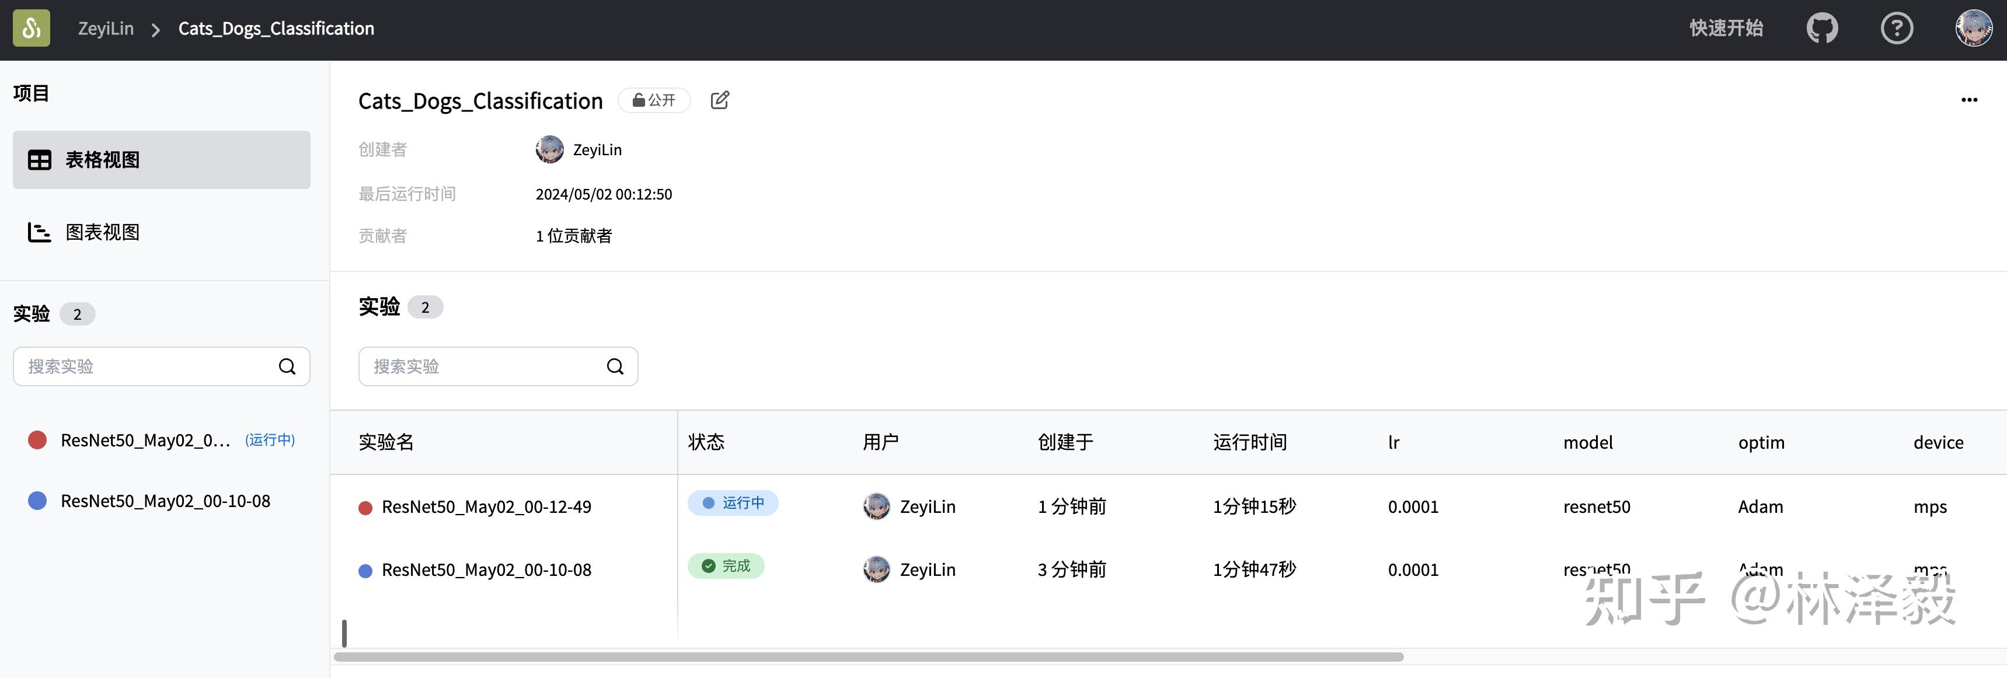Image resolution: width=2007 pixels, height=678 pixels.
Task: Click the blue status dot of ResNet50_May02_00-10-08
Action: (x=365, y=570)
